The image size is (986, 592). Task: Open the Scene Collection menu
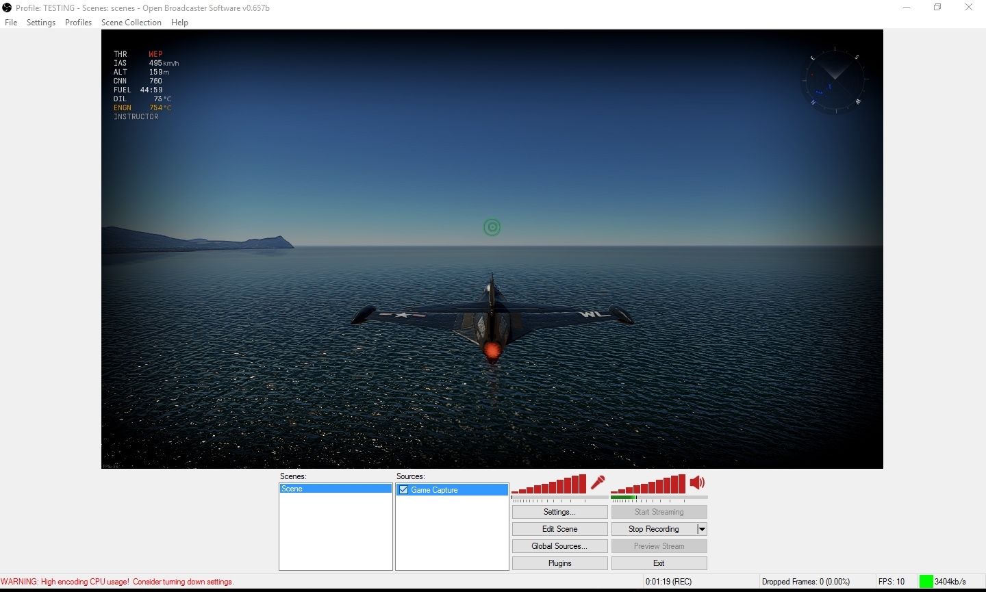pyautogui.click(x=131, y=23)
